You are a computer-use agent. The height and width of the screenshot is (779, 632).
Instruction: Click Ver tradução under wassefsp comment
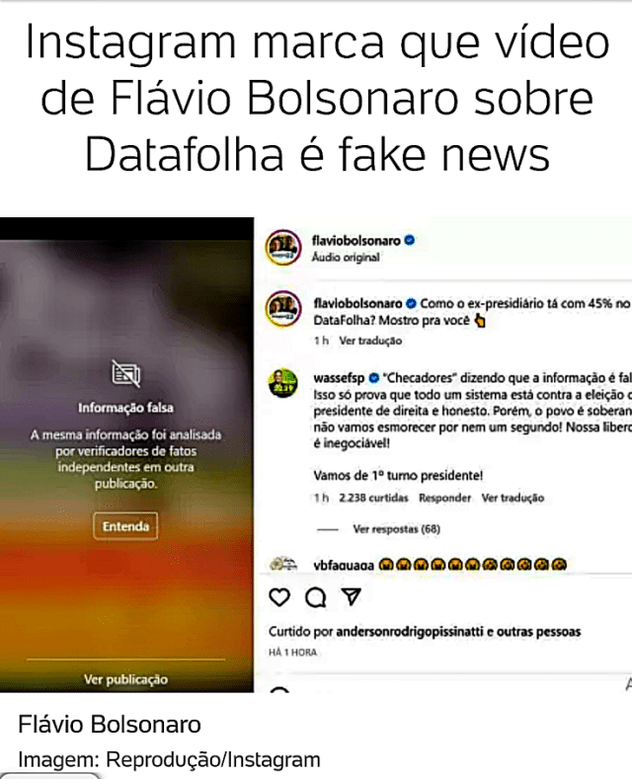pyautogui.click(x=513, y=498)
